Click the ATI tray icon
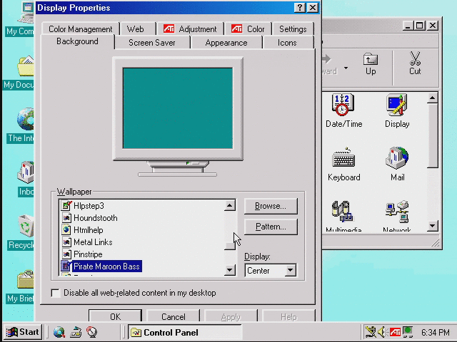This screenshot has height=342, width=457. [x=395, y=332]
